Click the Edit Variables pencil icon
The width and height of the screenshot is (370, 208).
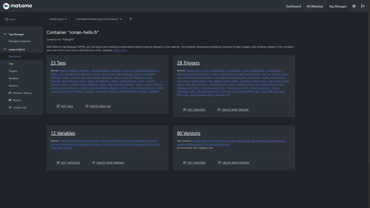(x=58, y=162)
